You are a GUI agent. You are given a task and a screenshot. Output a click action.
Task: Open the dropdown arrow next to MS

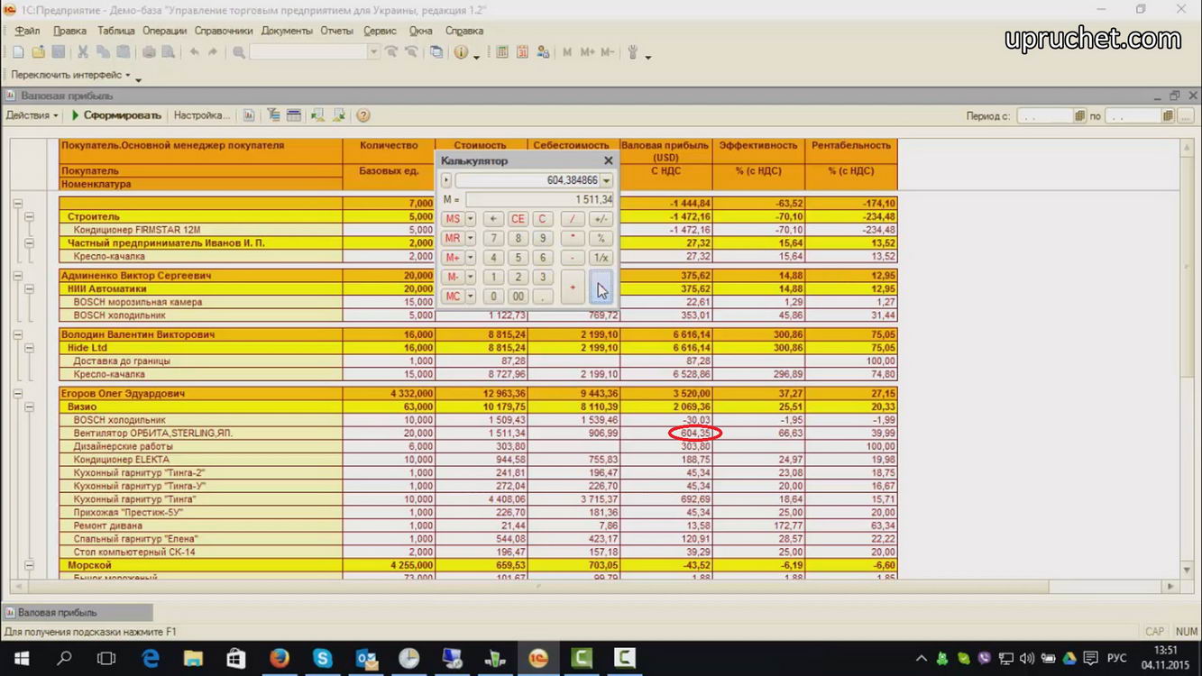pyautogui.click(x=471, y=219)
